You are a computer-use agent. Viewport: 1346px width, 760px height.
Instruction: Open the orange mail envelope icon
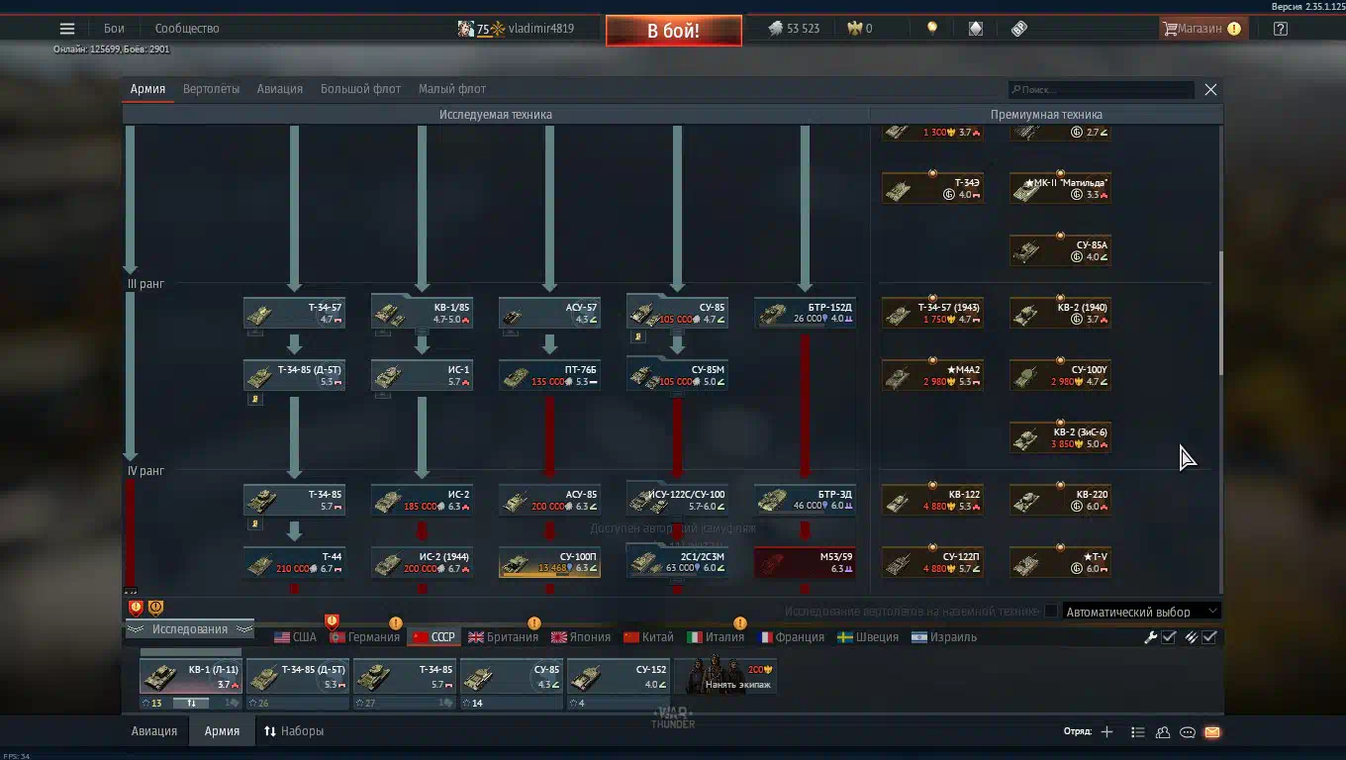pos(1212,732)
